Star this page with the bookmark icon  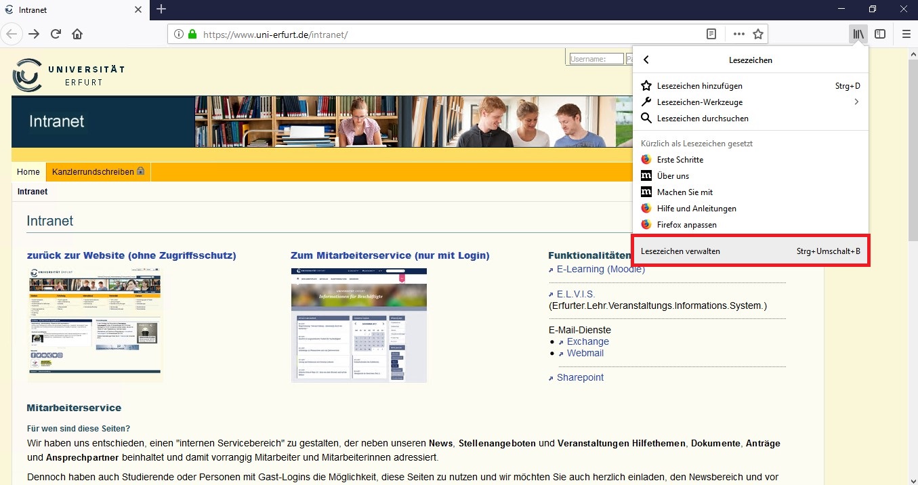click(x=758, y=34)
